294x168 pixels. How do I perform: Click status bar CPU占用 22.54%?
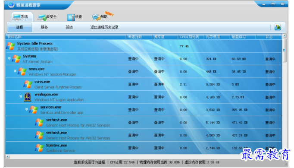click(122, 162)
